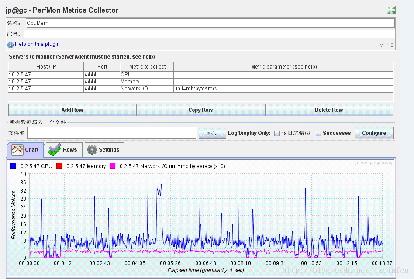Click the Copy Row button

click(200, 110)
